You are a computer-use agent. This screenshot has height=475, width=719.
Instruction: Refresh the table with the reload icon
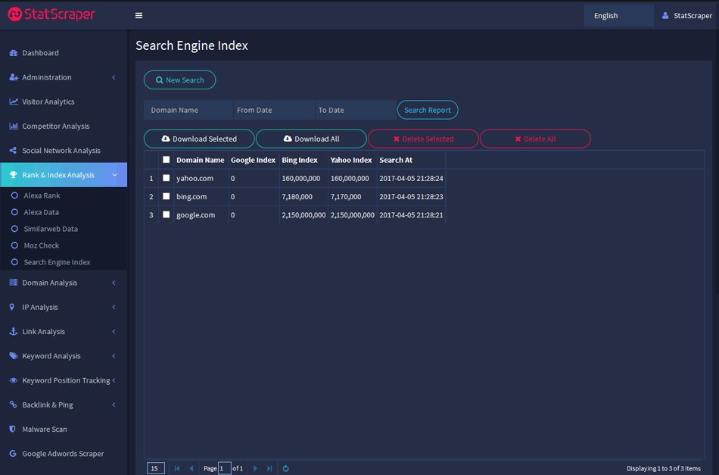pos(285,468)
